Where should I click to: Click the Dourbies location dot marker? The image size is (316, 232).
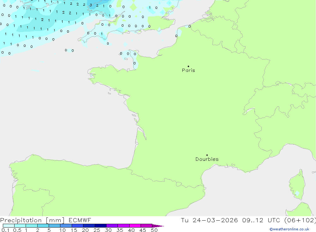[207, 155]
